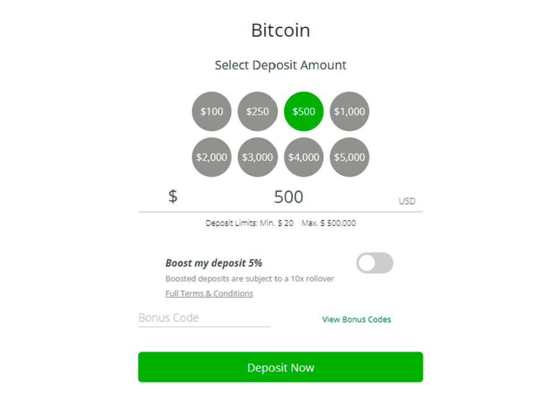Choose the $250 deposit circle
Image resolution: width=547 pixels, height=394 pixels.
click(257, 112)
